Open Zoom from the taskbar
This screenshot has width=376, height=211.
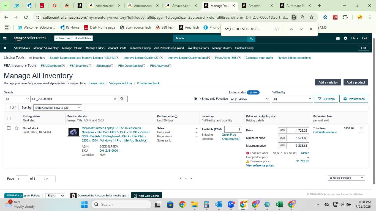pos(231,204)
